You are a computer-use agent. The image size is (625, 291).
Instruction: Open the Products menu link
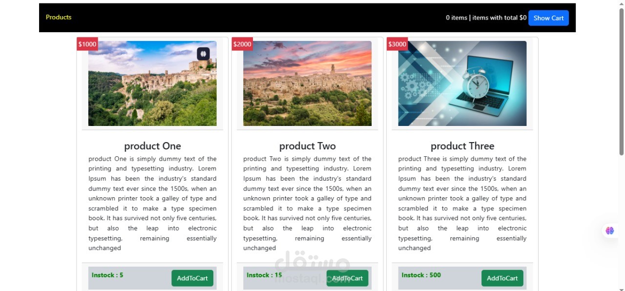(x=59, y=17)
